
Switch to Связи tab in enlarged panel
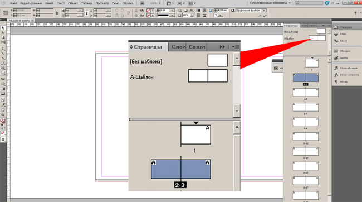pos(197,47)
